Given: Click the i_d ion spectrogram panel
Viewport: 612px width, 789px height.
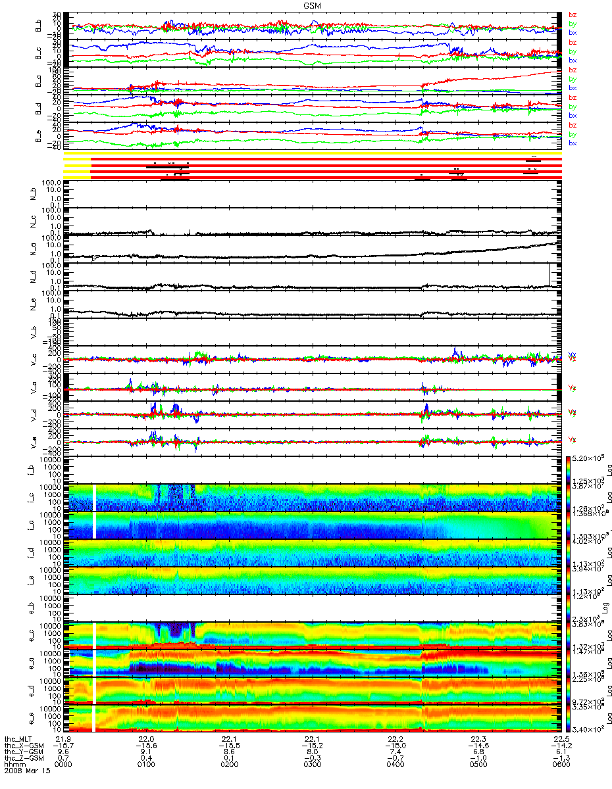Looking at the screenshot, I should click(x=314, y=553).
